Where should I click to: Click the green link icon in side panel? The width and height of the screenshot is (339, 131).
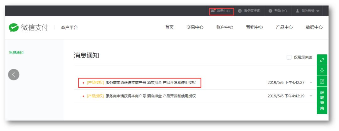tap(322, 60)
